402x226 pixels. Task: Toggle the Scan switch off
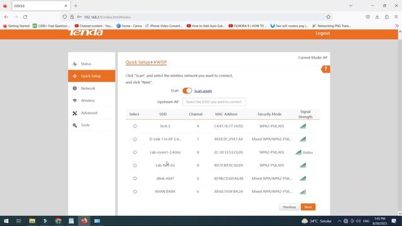click(x=187, y=90)
